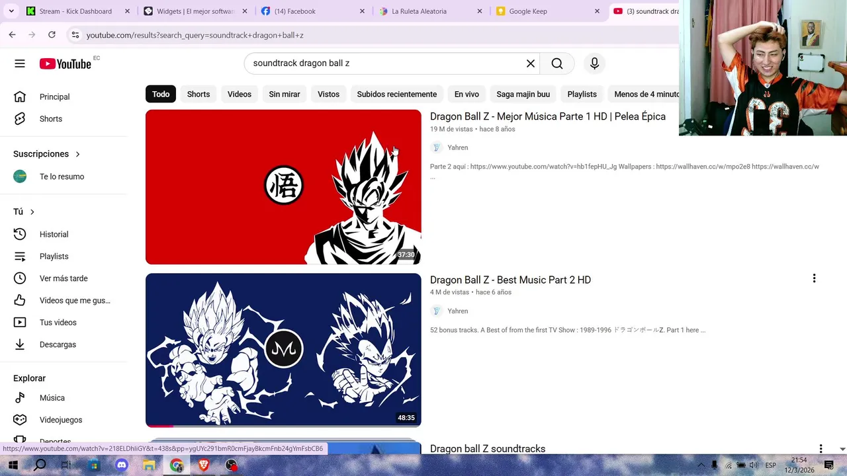Select the Shorts filter chip
Screen dimensions: 847x476
[x=199, y=94]
